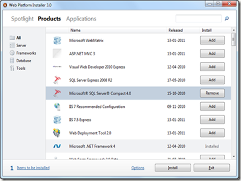Click the IIS 7.5 Express icon
Screen dimensions: 241x181
point(57,120)
